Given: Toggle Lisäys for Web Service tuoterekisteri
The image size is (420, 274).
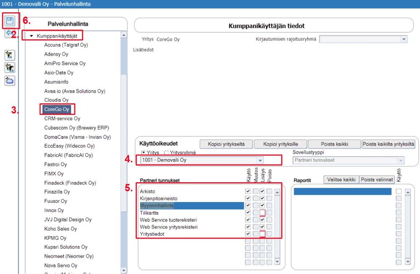Looking at the screenshot, I should pyautogui.click(x=262, y=220).
